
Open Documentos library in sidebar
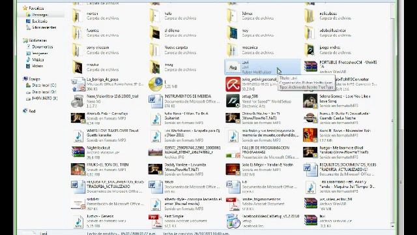point(42,47)
